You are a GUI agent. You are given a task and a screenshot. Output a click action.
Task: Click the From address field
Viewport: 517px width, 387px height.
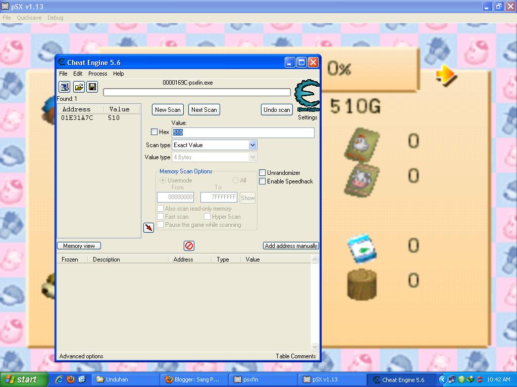175,197
